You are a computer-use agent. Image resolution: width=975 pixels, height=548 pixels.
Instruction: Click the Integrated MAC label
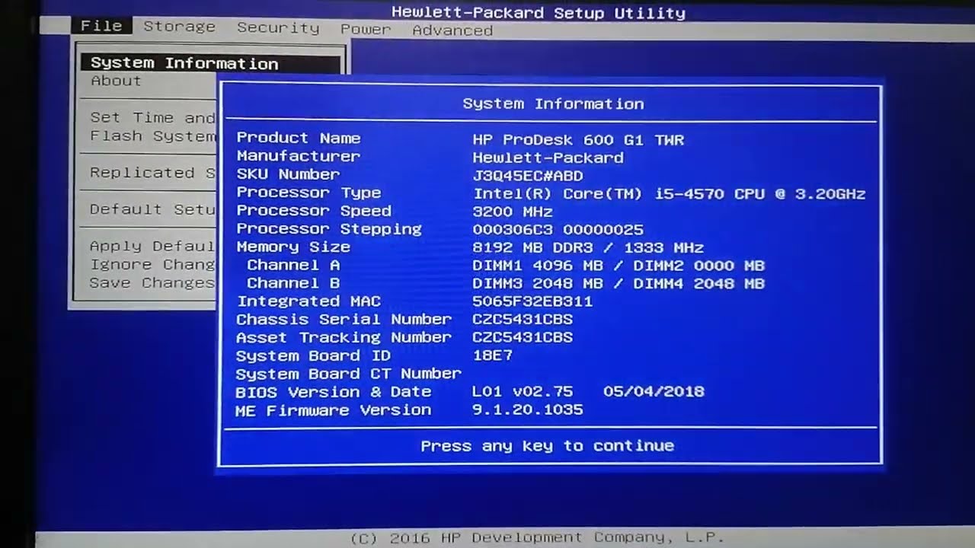pos(308,301)
